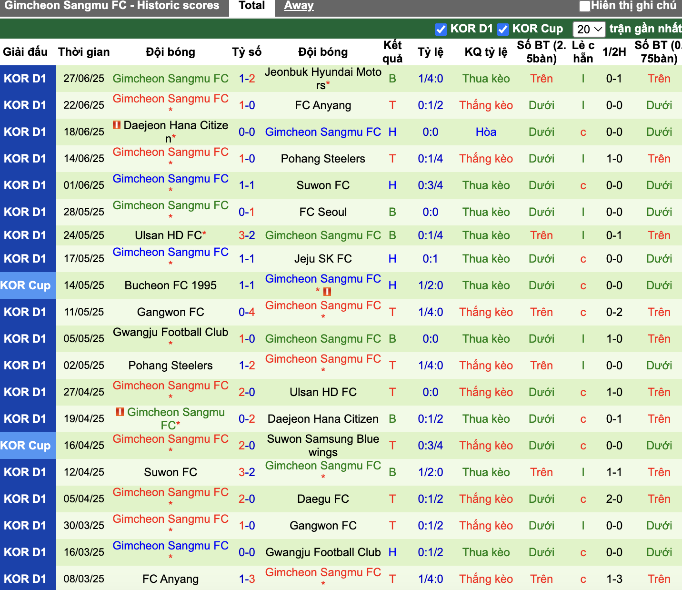The height and width of the screenshot is (590, 682).
Task: Click the 1/2H column header
Action: (614, 52)
